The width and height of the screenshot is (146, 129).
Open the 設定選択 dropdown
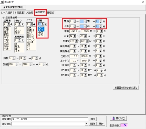(86, 124)
